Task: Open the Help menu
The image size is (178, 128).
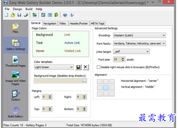Action: click(x=39, y=9)
